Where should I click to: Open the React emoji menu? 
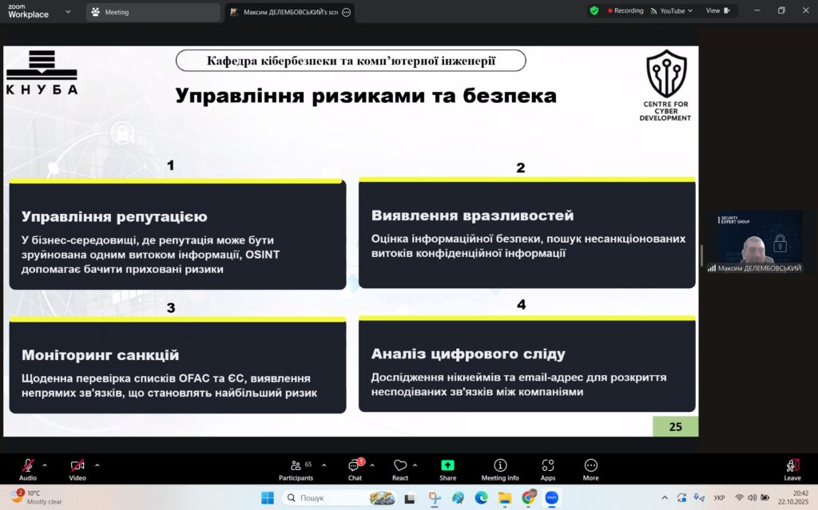pyautogui.click(x=400, y=468)
